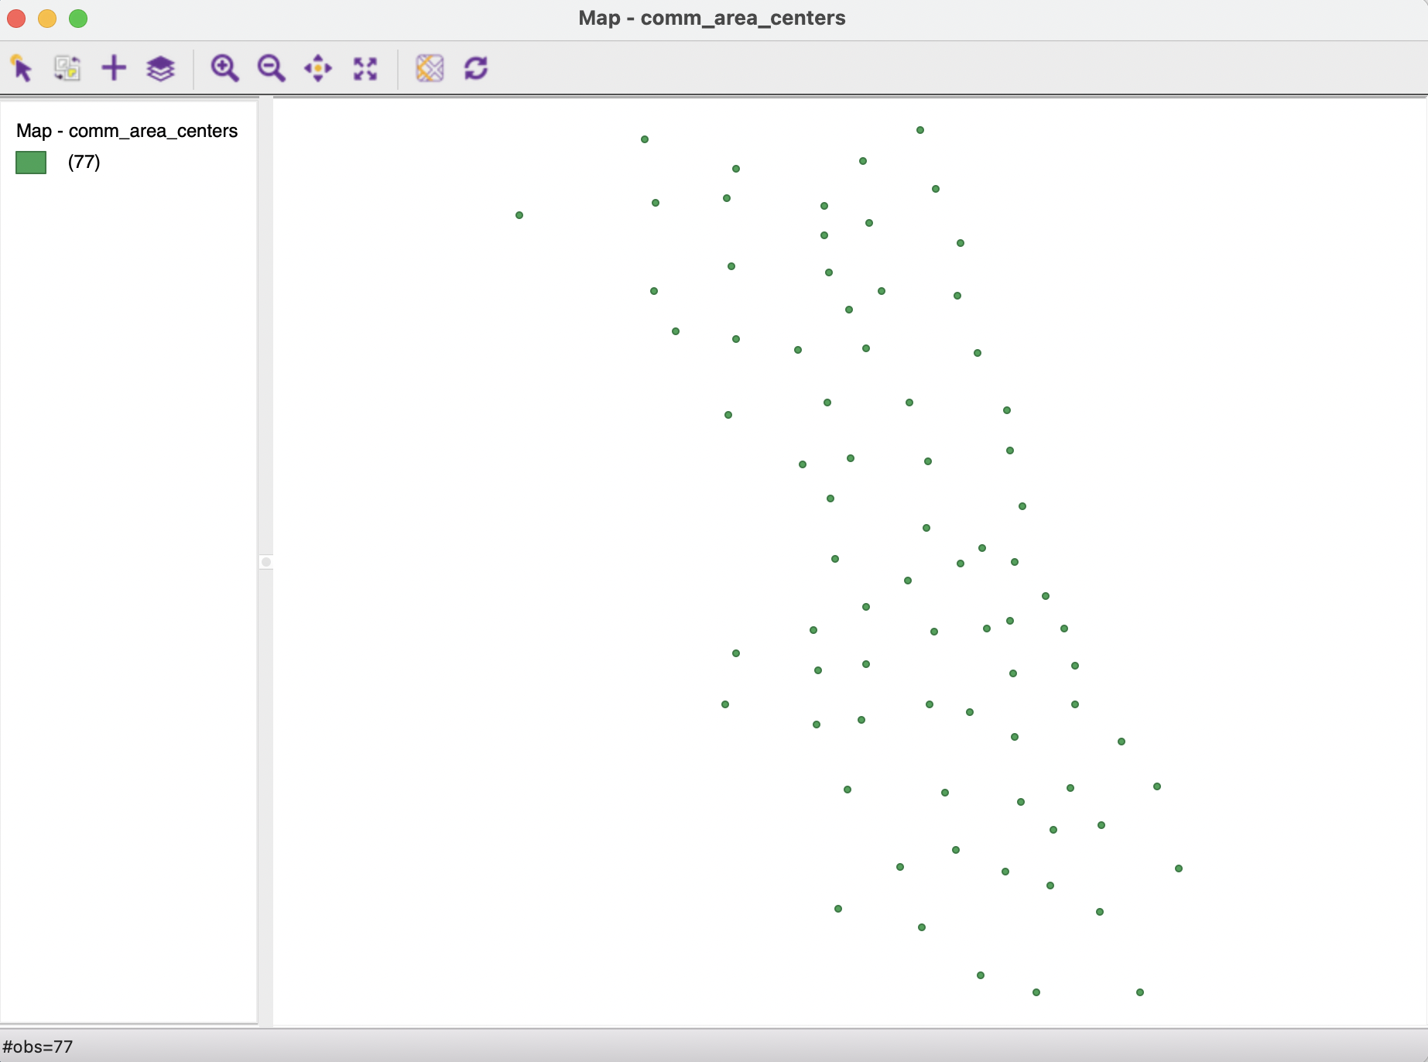
Task: Click the (77) legend count label
Action: (84, 162)
